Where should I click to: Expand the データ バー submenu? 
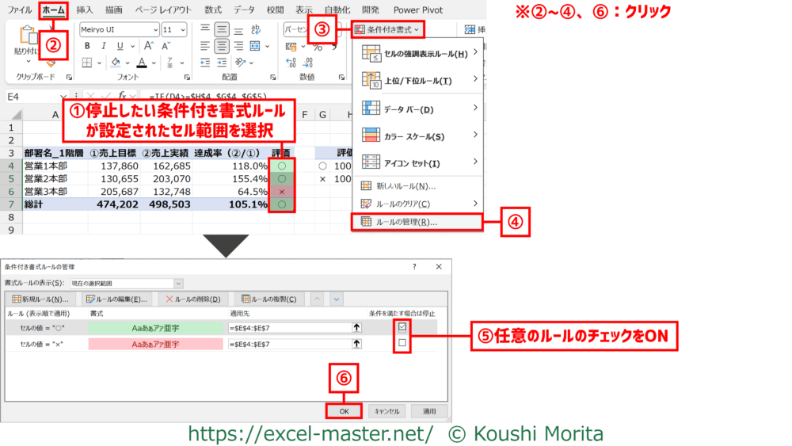418,109
